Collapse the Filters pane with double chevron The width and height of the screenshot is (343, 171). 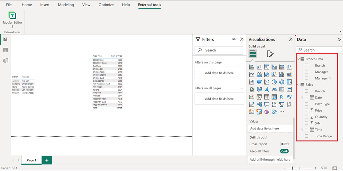242,39
